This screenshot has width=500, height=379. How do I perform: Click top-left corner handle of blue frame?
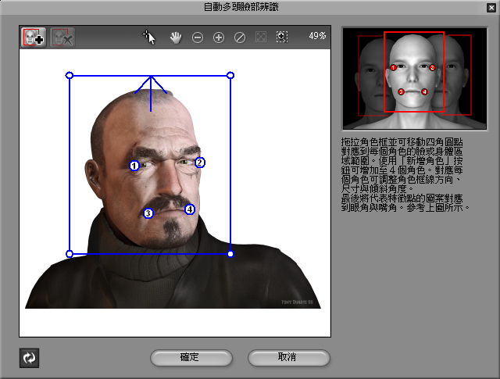point(70,75)
